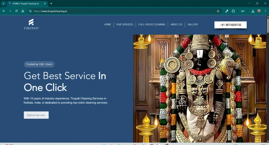Viewport: 269px width, 145px height.
Task: Bookmark this page with the star icon
Action: click(x=218, y=11)
